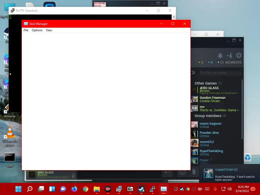Image resolution: width=260 pixels, height=195 pixels.
Task: Launch Google Chrome from the taskbar
Action: (x=85, y=189)
